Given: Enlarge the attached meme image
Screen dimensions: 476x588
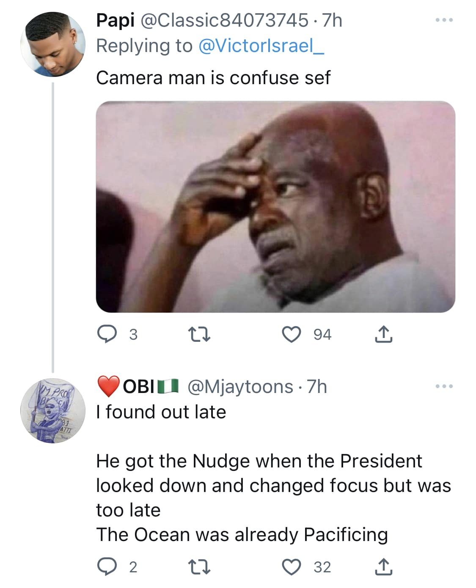Looking at the screenshot, I should click(275, 206).
